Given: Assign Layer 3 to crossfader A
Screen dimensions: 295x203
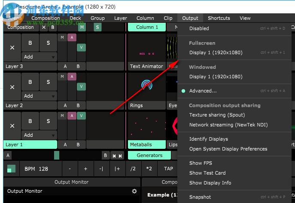Looking at the screenshot, I should click(65, 66).
